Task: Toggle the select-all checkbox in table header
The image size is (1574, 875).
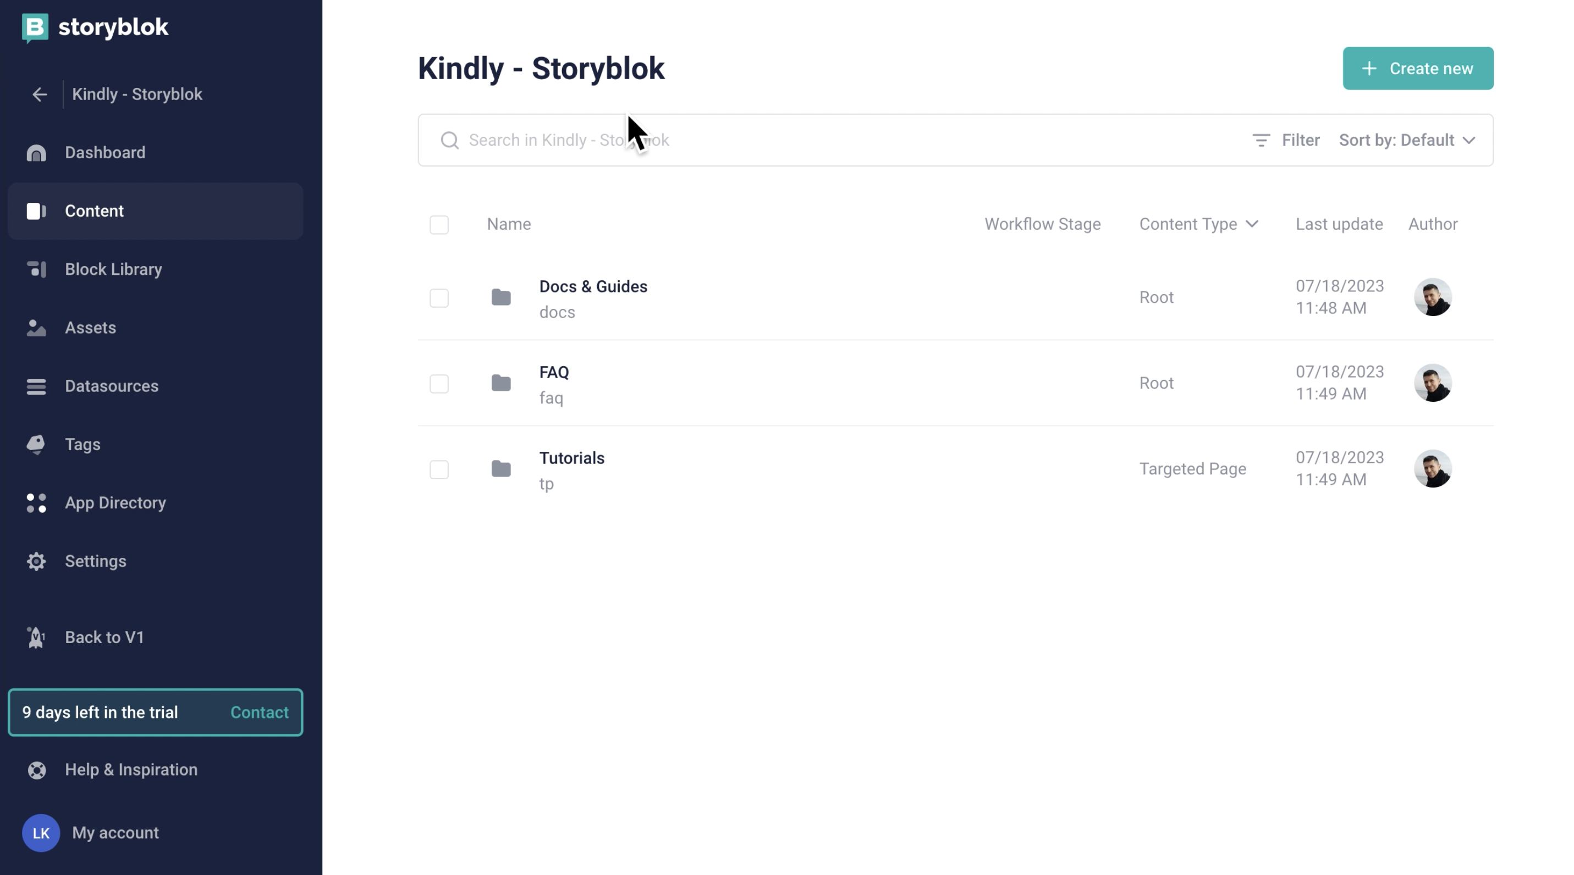Action: coord(439,225)
